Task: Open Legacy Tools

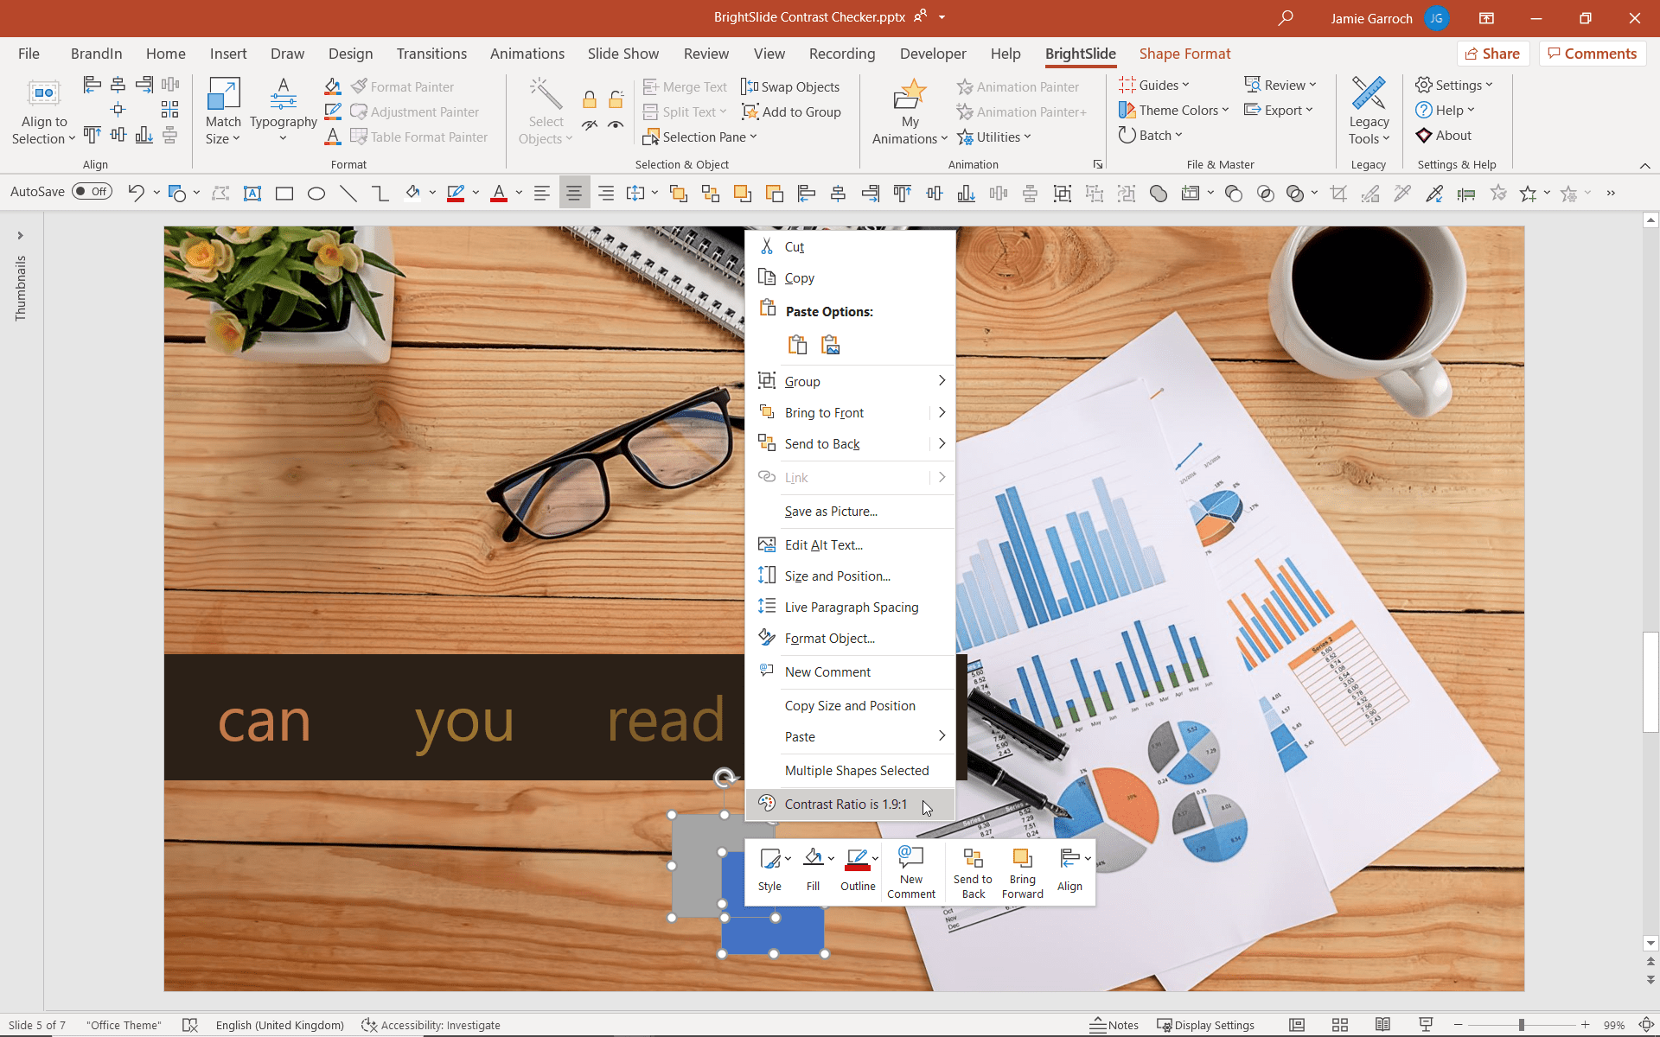Action: 1369,111
